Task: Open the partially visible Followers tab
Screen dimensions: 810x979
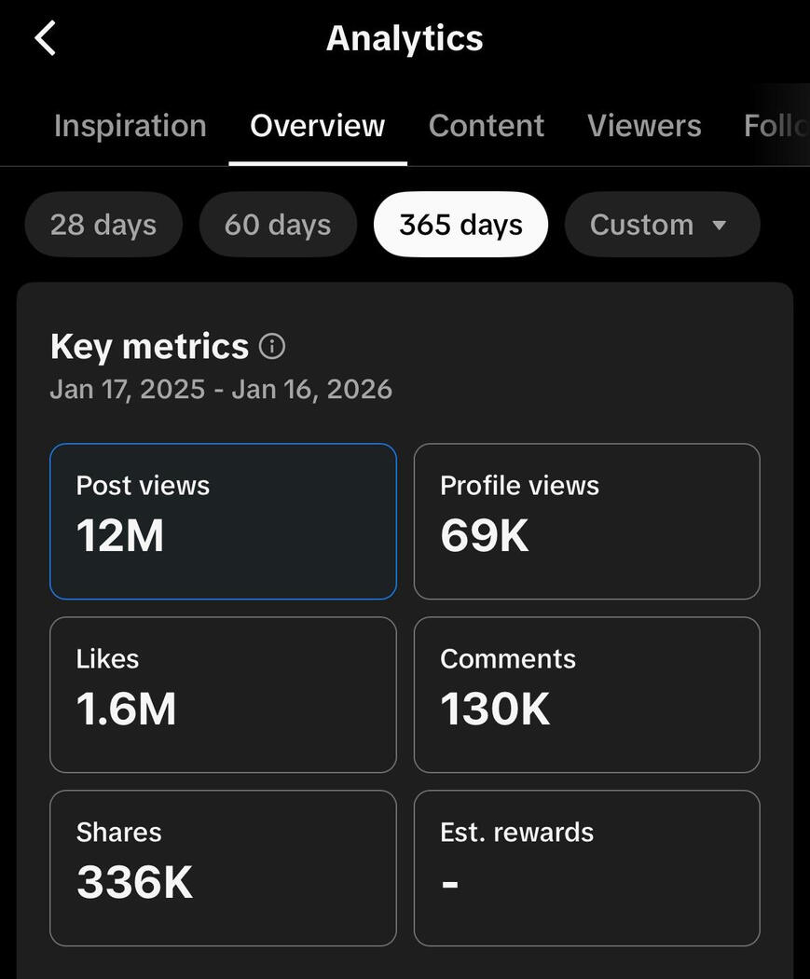Action: click(775, 126)
